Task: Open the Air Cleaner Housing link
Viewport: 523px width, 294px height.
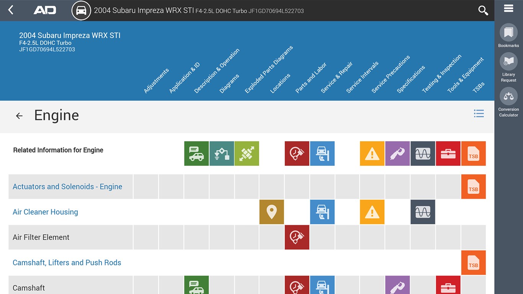Action: tap(45, 212)
